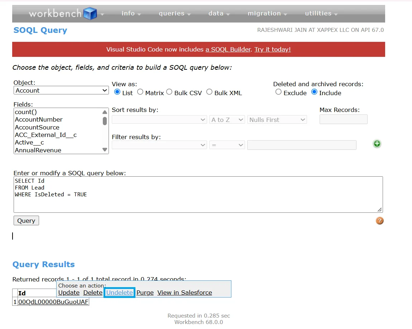Click the filter value input field
Image resolution: width=412 pixels, height=329 pixels.
click(302, 145)
